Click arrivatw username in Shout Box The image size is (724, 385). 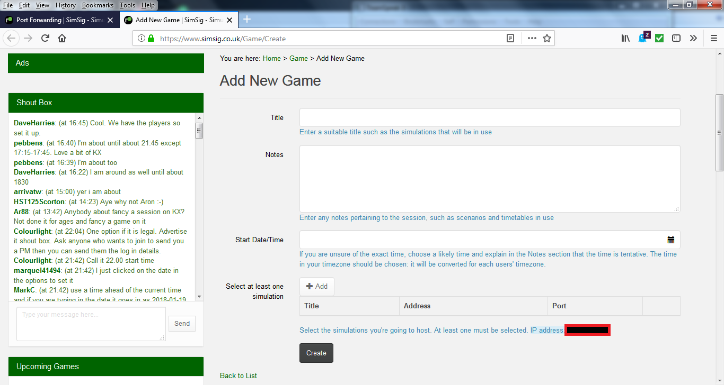(x=27, y=192)
